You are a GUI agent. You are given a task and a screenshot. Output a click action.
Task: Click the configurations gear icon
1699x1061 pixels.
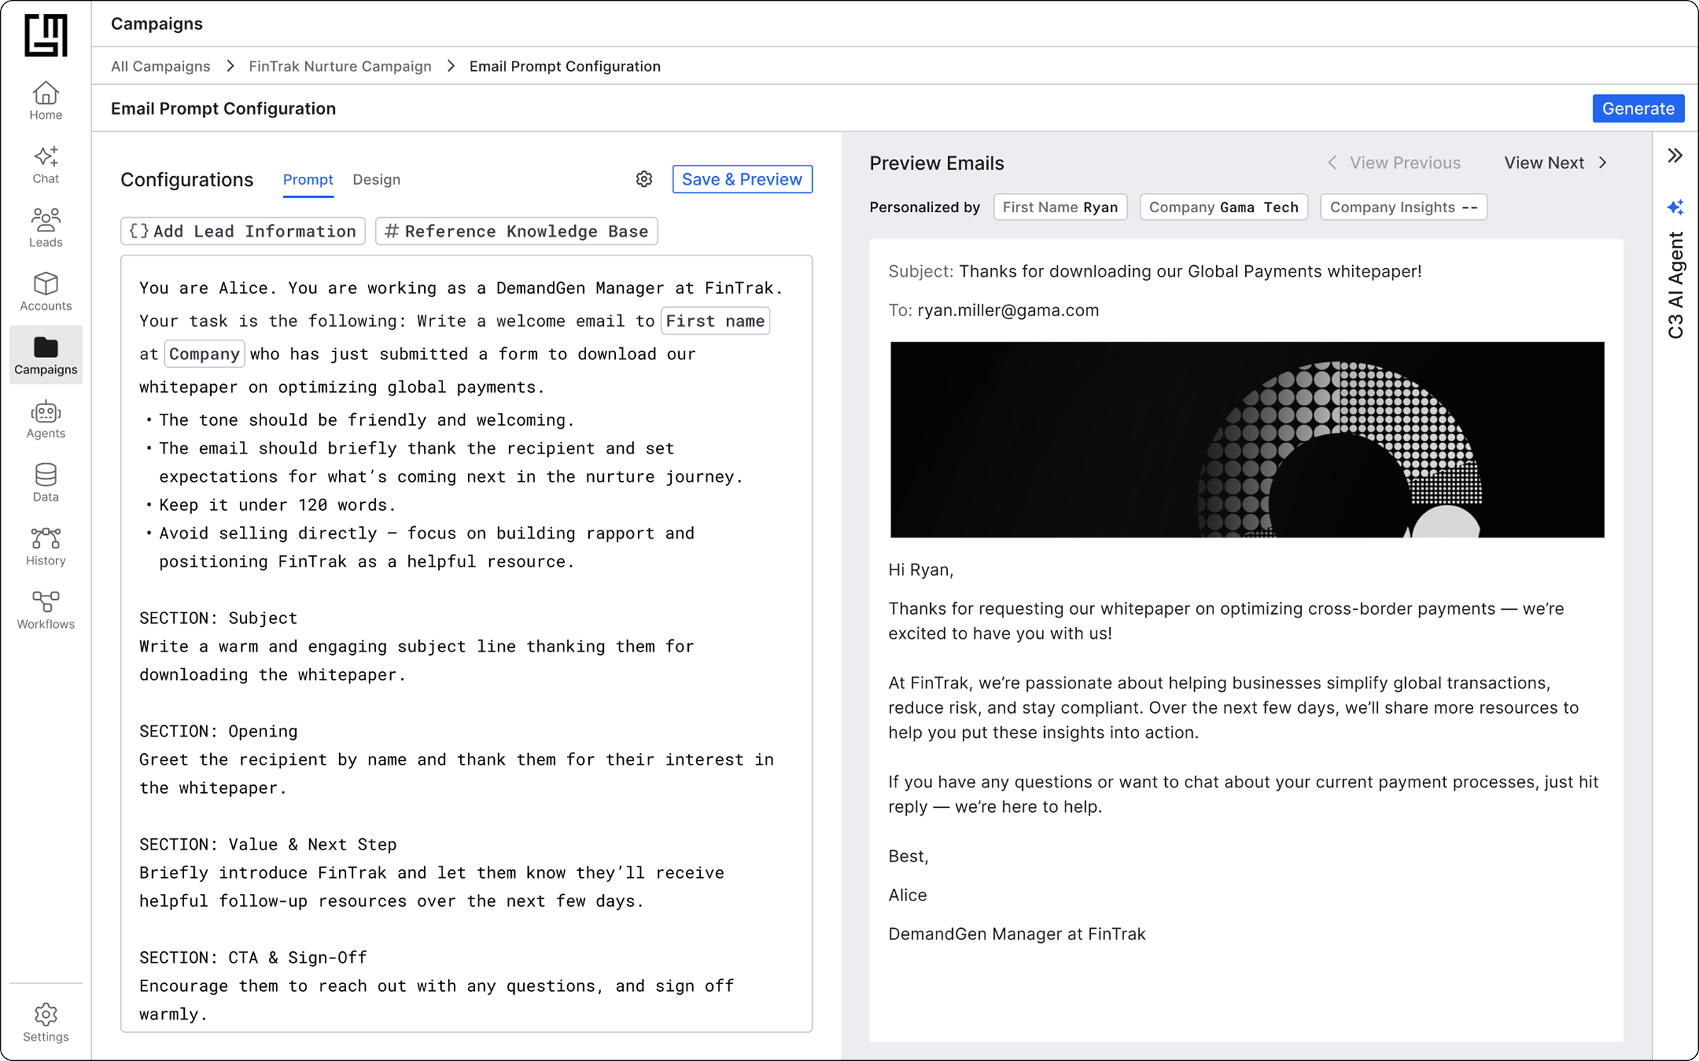coord(643,179)
